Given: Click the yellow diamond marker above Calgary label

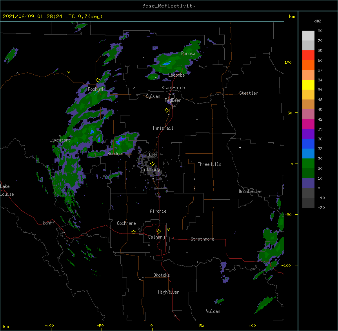Looking at the screenshot, I should pos(159,232).
